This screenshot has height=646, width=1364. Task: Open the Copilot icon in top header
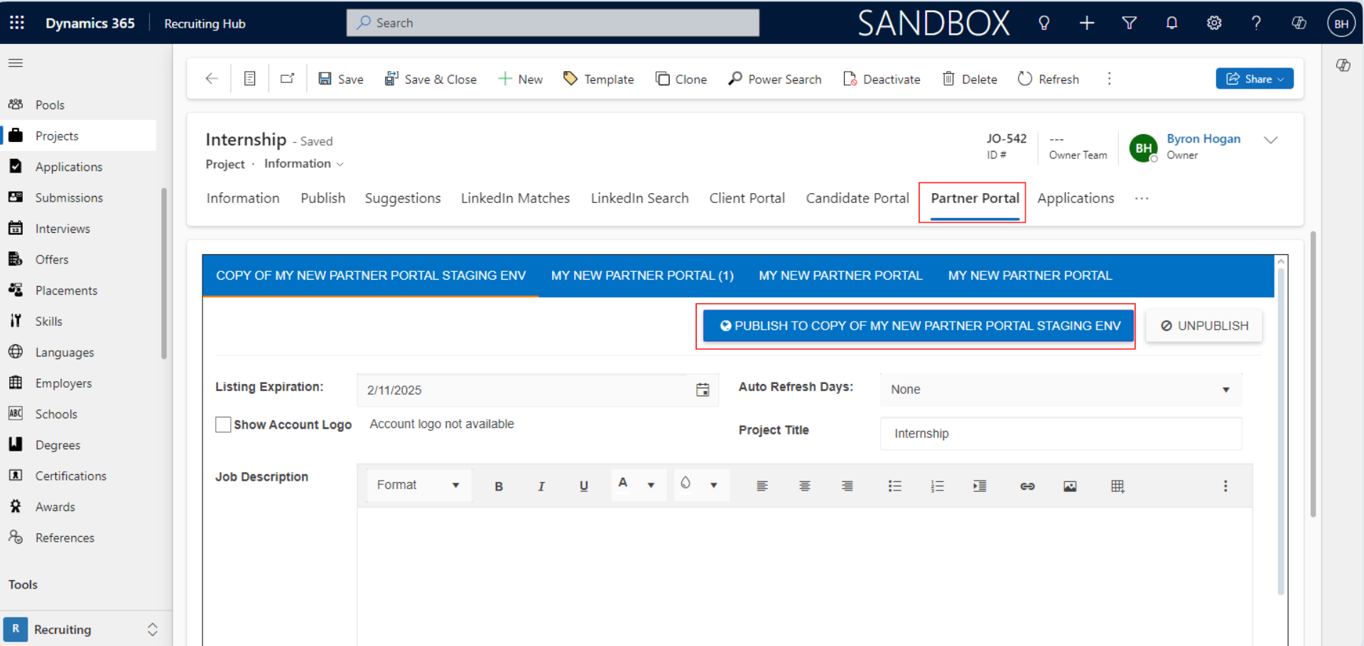click(1299, 23)
